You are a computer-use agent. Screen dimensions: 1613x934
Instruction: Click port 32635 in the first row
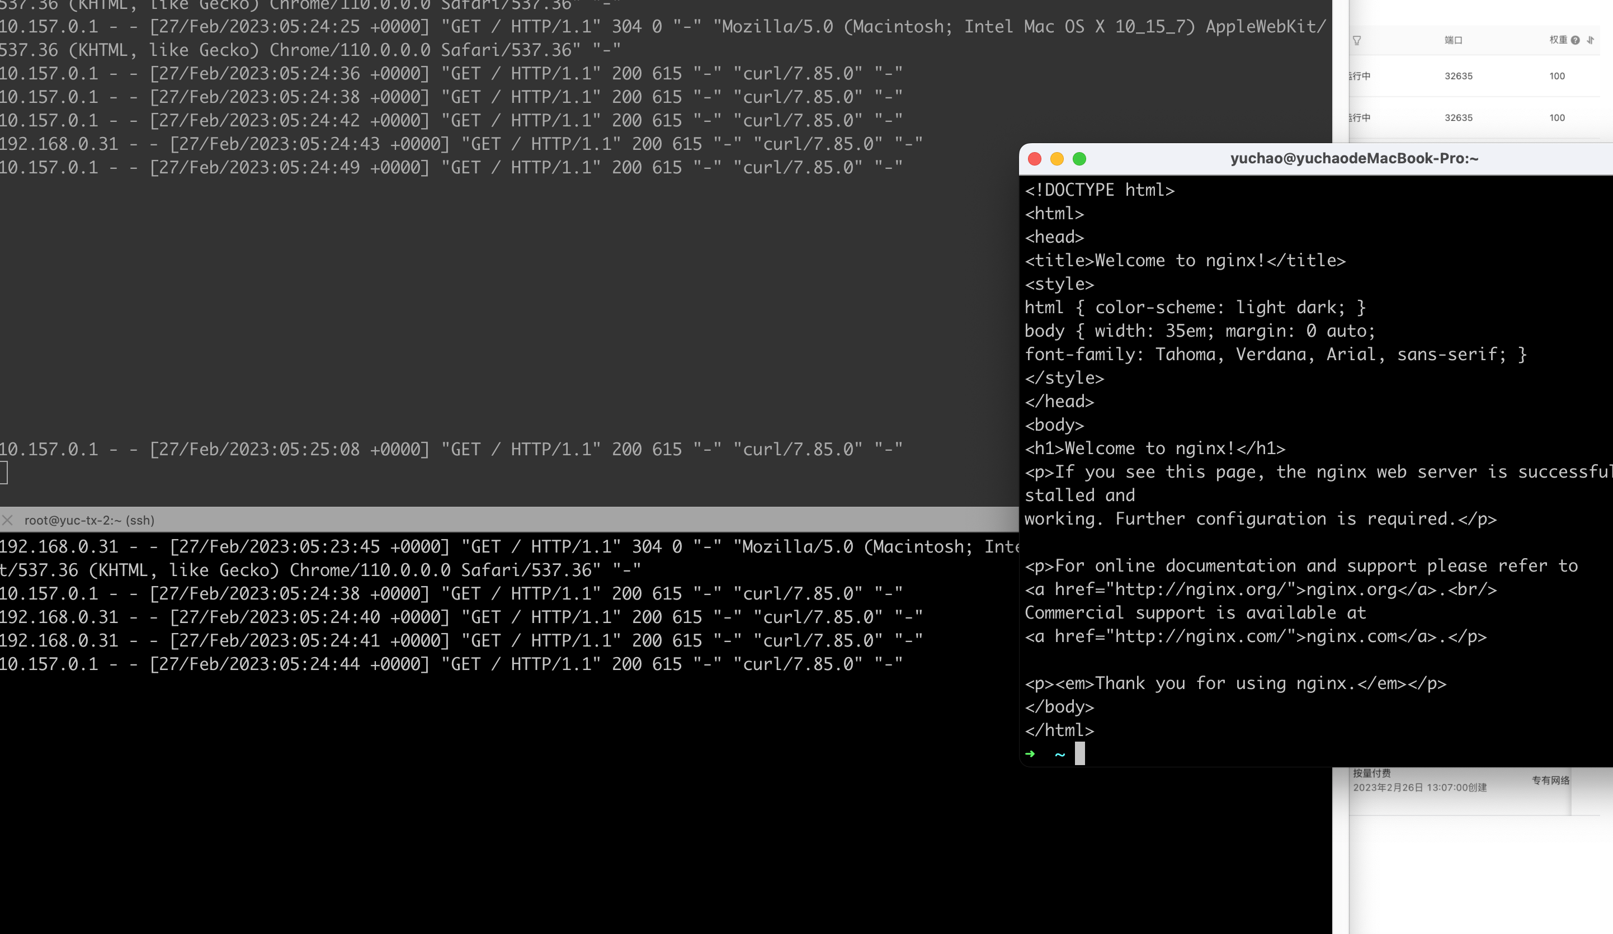[x=1458, y=76]
